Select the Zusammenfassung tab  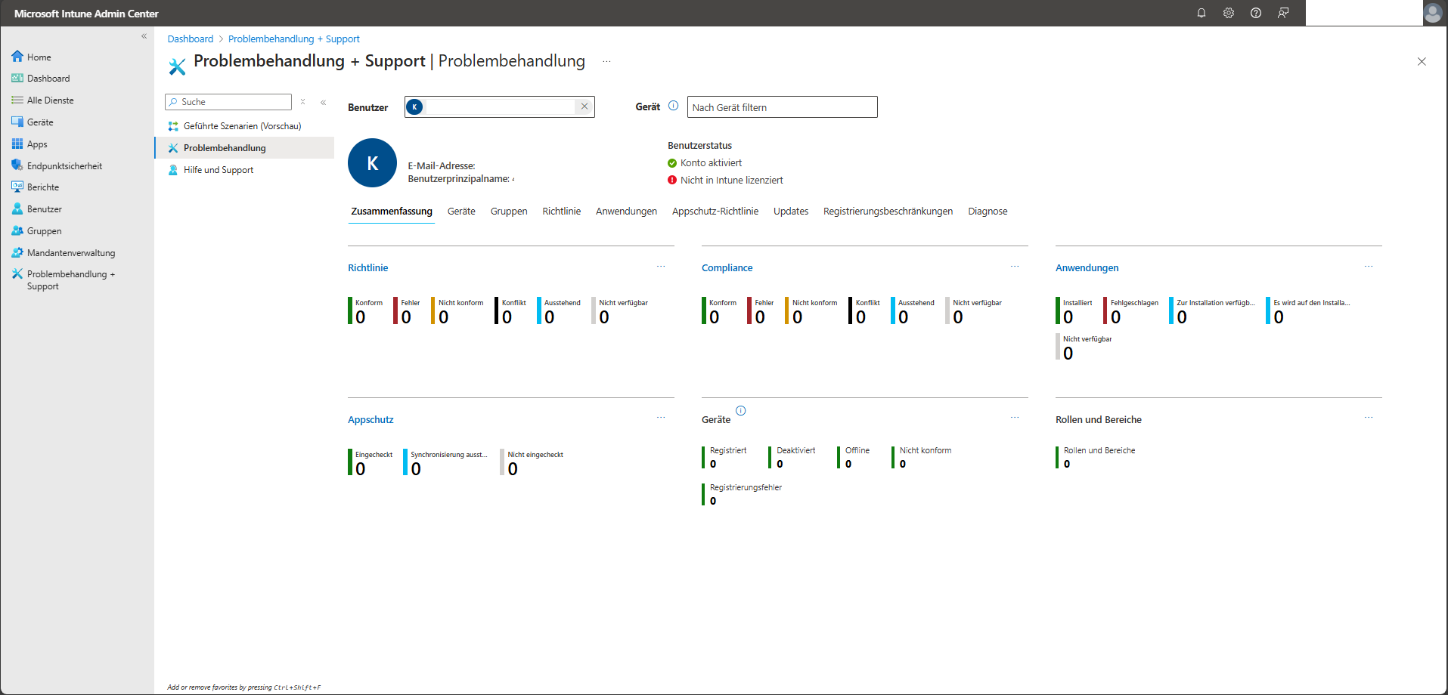coord(392,212)
